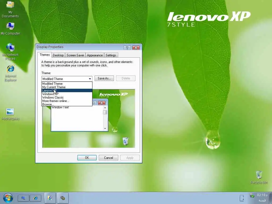Open the Windows Start orb

point(8,198)
